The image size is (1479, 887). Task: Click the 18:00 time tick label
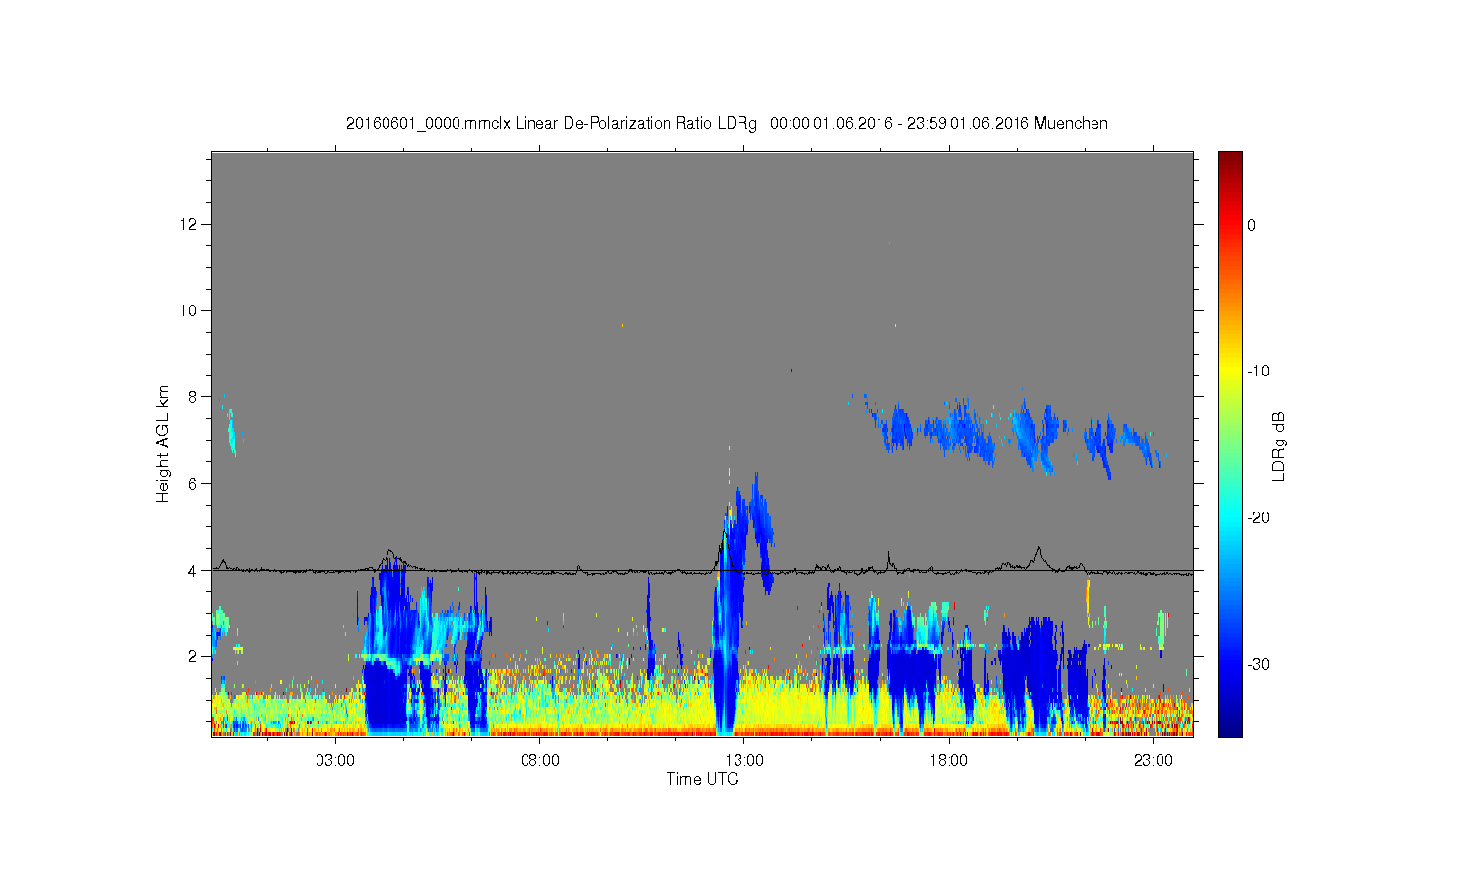(x=949, y=760)
